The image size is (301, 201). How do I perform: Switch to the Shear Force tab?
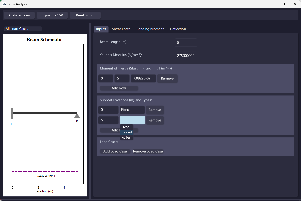pyautogui.click(x=121, y=29)
